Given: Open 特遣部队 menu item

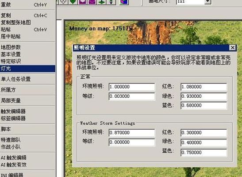Looking at the screenshot, I should coord(27,140).
